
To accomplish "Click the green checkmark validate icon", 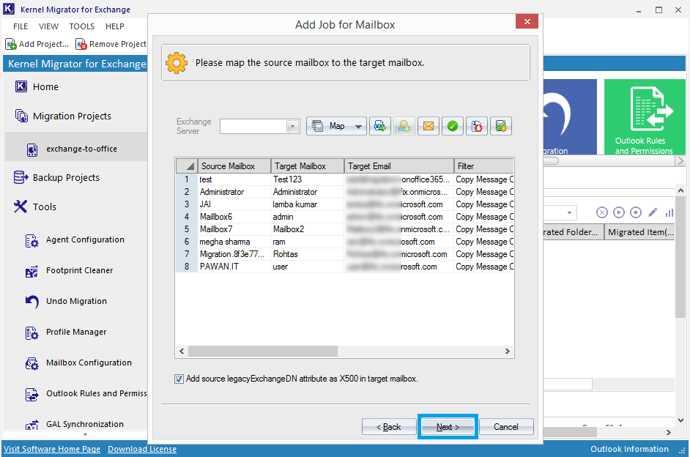I will click(453, 127).
